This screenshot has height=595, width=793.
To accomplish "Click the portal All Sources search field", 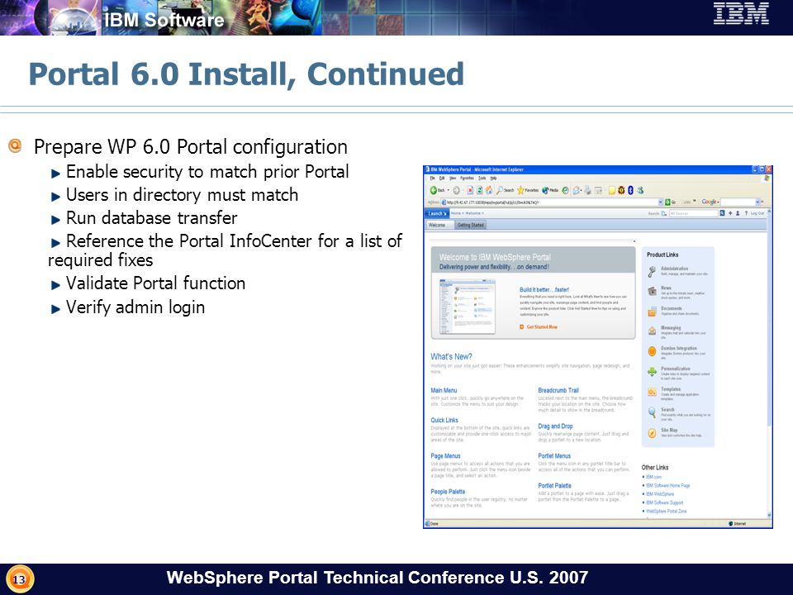I will pyautogui.click(x=693, y=213).
